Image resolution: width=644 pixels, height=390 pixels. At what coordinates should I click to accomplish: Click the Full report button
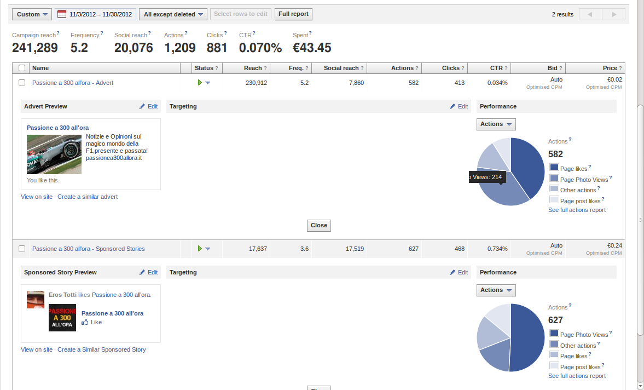click(x=293, y=14)
